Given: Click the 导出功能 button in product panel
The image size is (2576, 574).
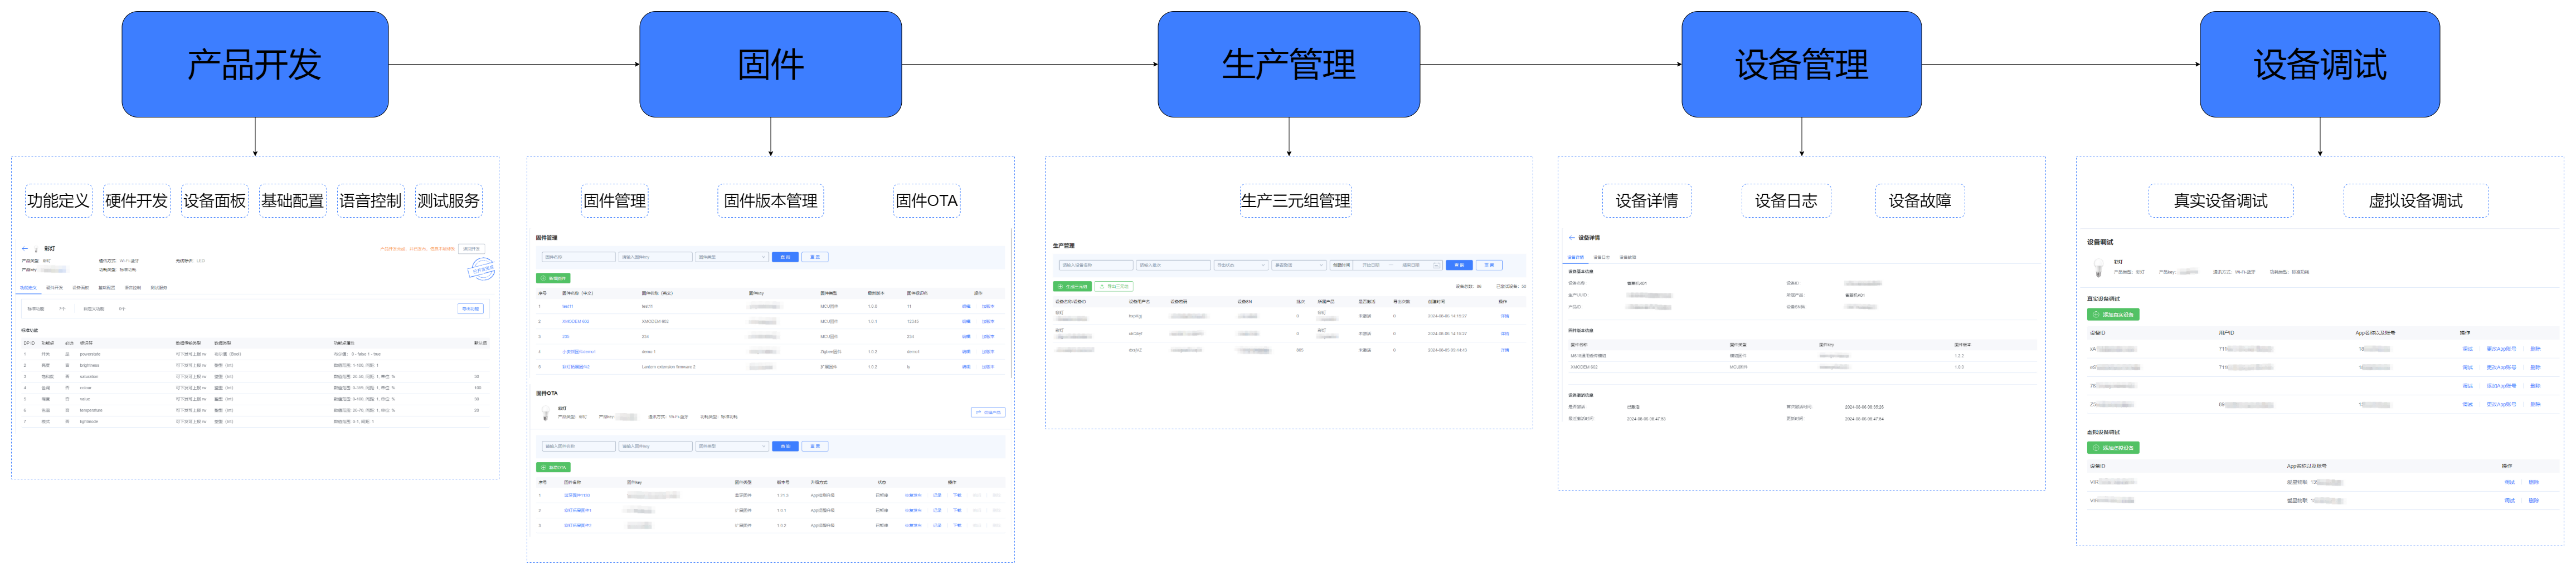Looking at the screenshot, I should [471, 308].
